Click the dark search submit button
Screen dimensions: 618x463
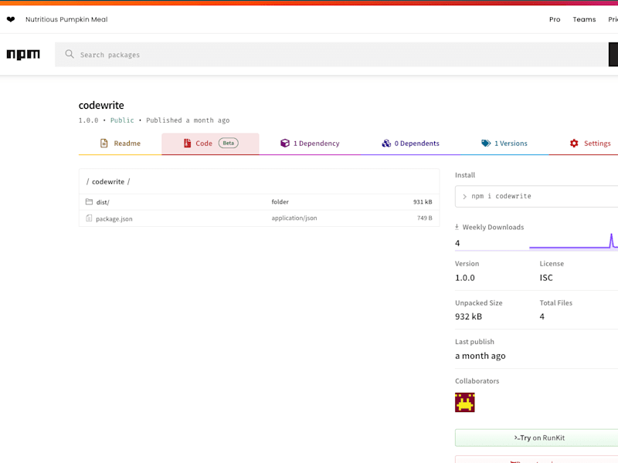coord(613,54)
